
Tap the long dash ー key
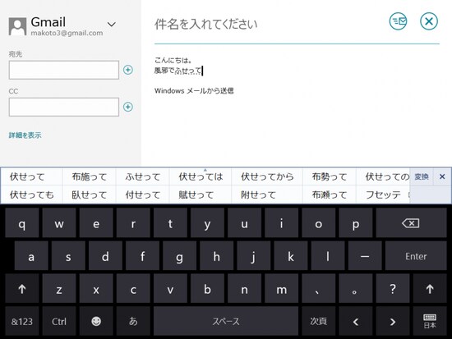pyautogui.click(x=365, y=256)
